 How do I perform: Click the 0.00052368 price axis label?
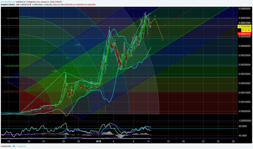coord(245,23)
